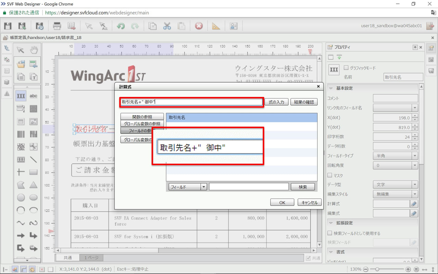This screenshot has width=438, height=274.
Task: Tick the マスク checkbox
Action: [330, 175]
